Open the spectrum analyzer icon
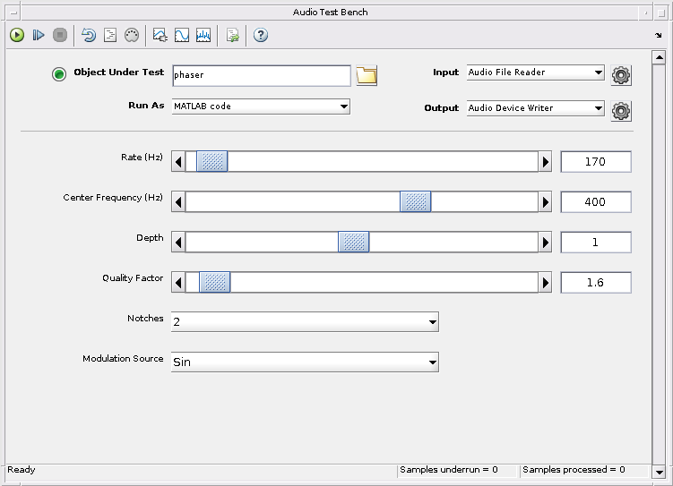 pos(203,35)
